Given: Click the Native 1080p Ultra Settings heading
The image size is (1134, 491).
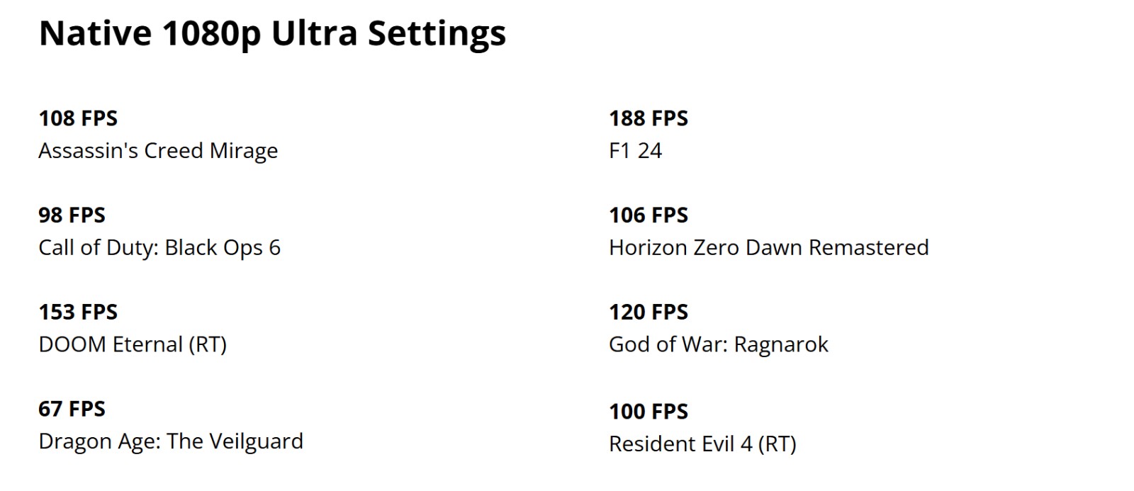Looking at the screenshot, I should pyautogui.click(x=272, y=33).
